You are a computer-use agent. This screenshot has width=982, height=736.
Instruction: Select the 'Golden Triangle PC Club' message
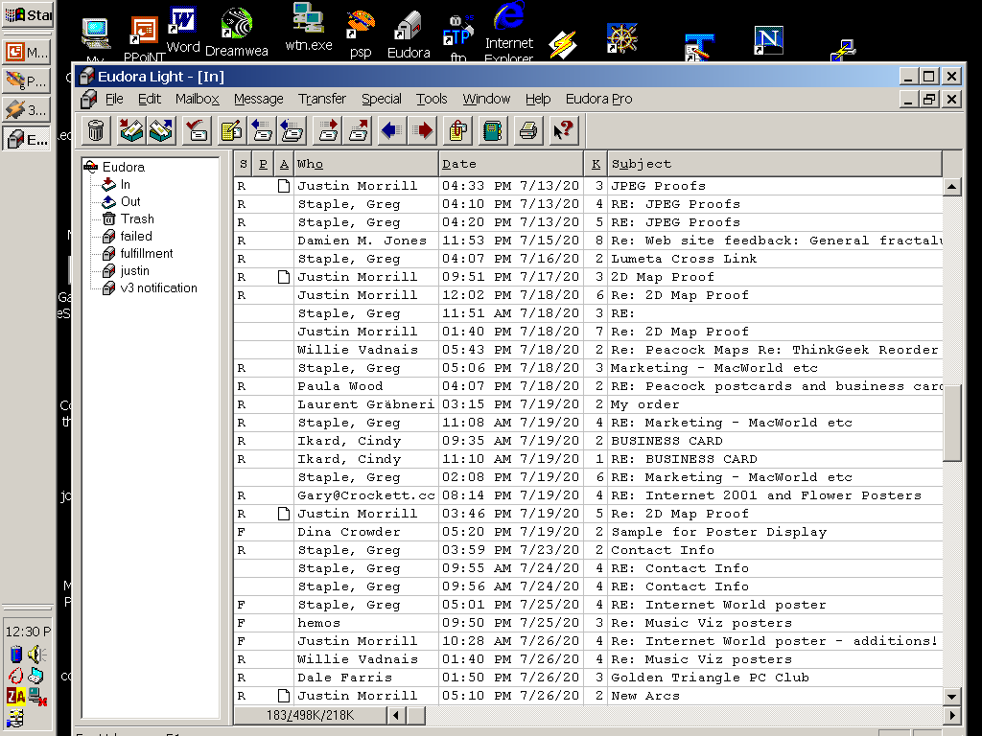pos(588,678)
